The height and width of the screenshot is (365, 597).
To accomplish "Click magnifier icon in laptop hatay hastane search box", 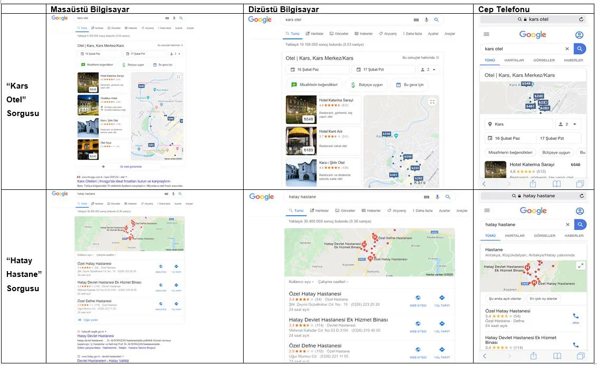I will pyautogui.click(x=448, y=197).
